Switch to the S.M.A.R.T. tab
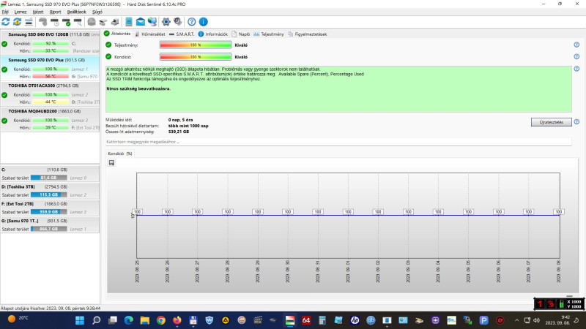This screenshot has height=329, width=586. tap(182, 34)
